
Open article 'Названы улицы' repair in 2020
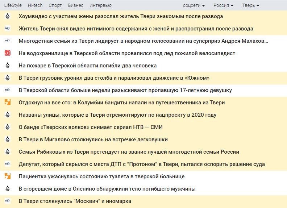117,115
